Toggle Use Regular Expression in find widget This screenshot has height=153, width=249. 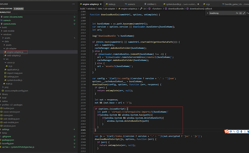pyautogui.click(x=245, y=12)
